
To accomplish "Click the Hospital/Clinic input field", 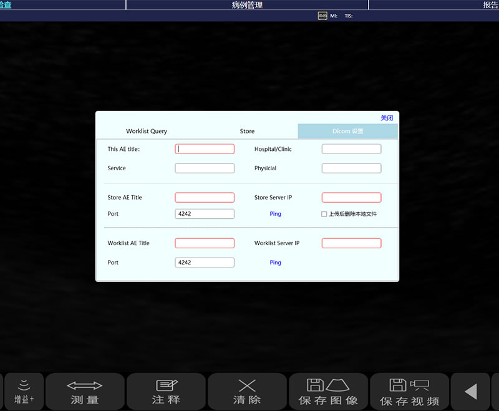I will coord(351,149).
